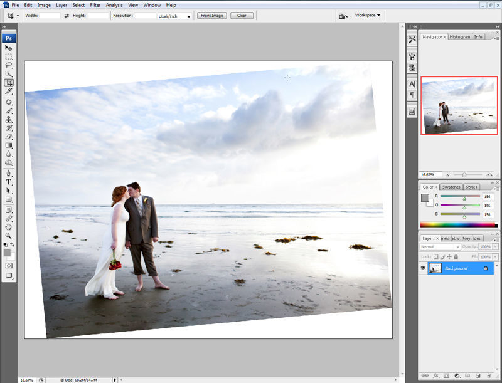The height and width of the screenshot is (383, 502).
Task: Open the Filter menu
Action: [x=95, y=5]
